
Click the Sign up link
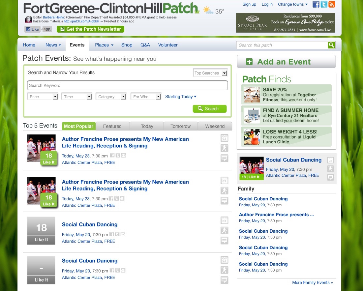249,4
